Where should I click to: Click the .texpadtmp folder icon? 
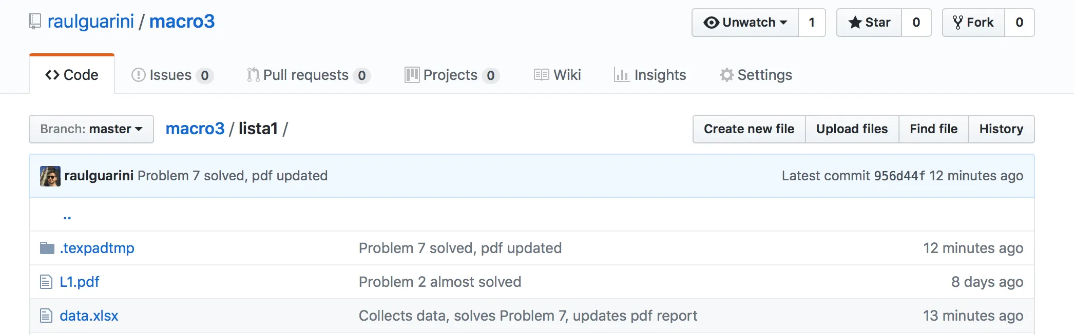click(x=47, y=248)
